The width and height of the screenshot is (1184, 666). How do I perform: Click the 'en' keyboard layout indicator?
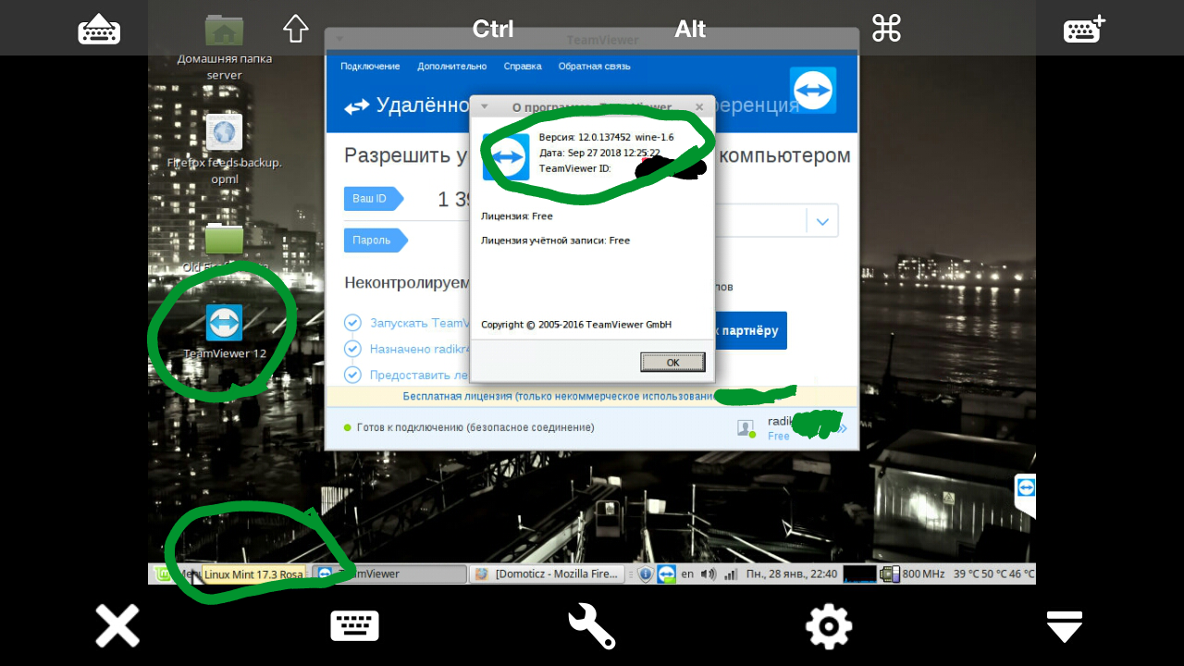tap(687, 574)
